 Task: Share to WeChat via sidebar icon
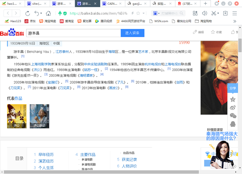(233, 116)
